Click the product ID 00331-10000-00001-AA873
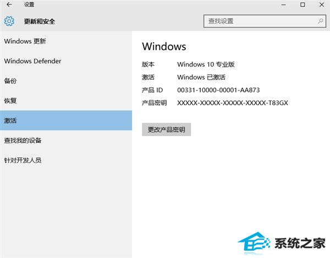This screenshot has height=258, width=330. coord(218,90)
